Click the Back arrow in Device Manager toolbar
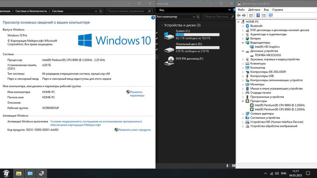Screen dimensions: 317x178 coord(239,15)
